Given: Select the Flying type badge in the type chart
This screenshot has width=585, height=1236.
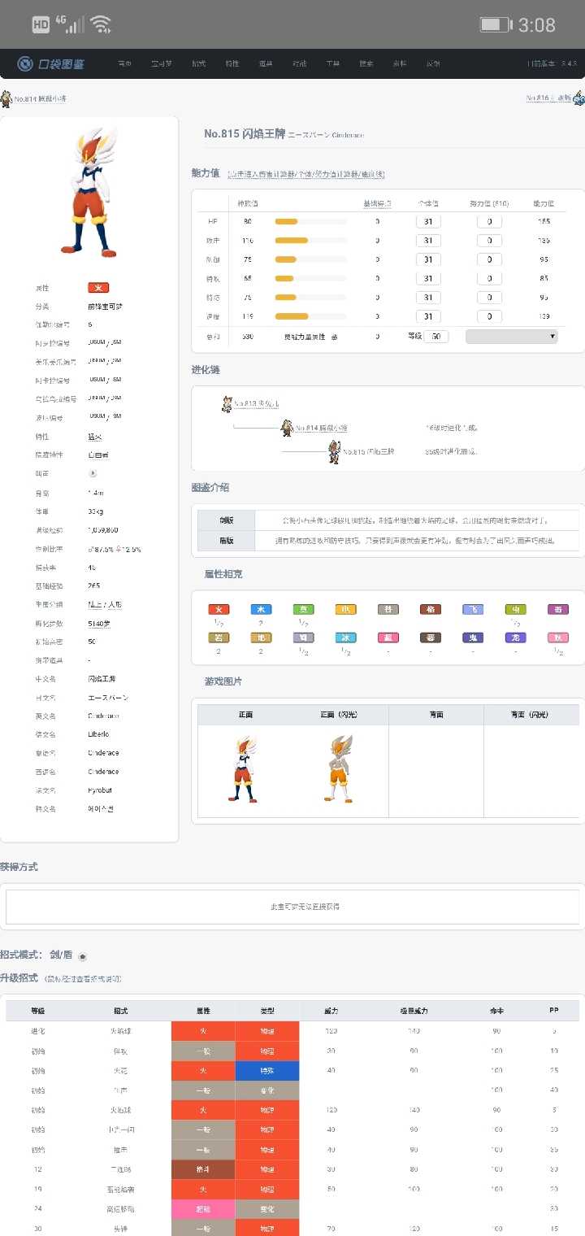Looking at the screenshot, I should pyautogui.click(x=473, y=609).
